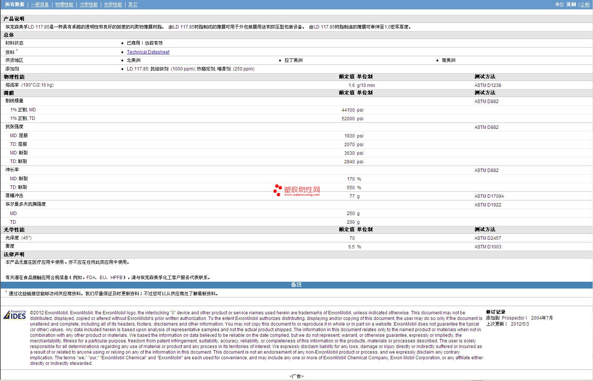Click the 材料状态 row label
Image resolution: width=593 pixels, height=381 pixels.
(14, 43)
